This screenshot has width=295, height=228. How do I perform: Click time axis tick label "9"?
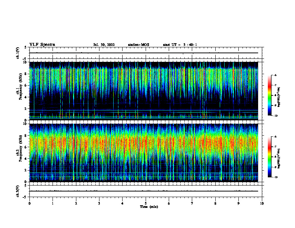238,203
